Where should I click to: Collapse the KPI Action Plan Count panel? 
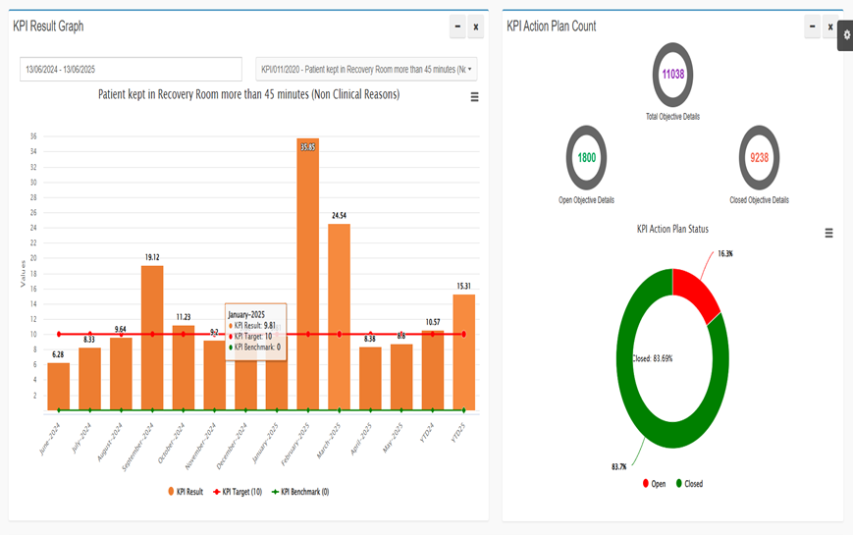(812, 27)
